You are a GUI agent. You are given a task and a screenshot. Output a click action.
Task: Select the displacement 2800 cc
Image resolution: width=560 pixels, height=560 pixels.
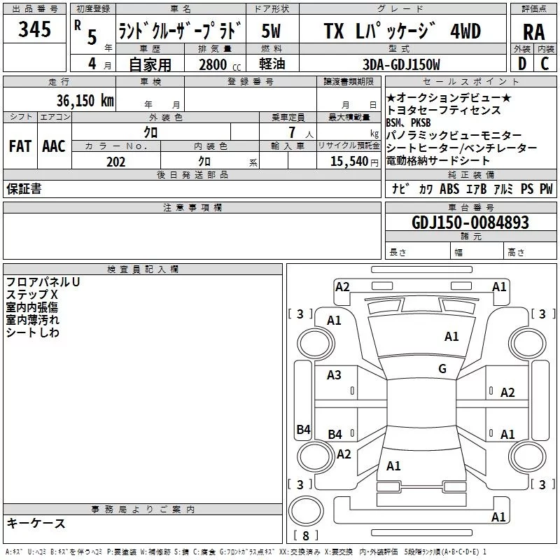click(x=220, y=64)
